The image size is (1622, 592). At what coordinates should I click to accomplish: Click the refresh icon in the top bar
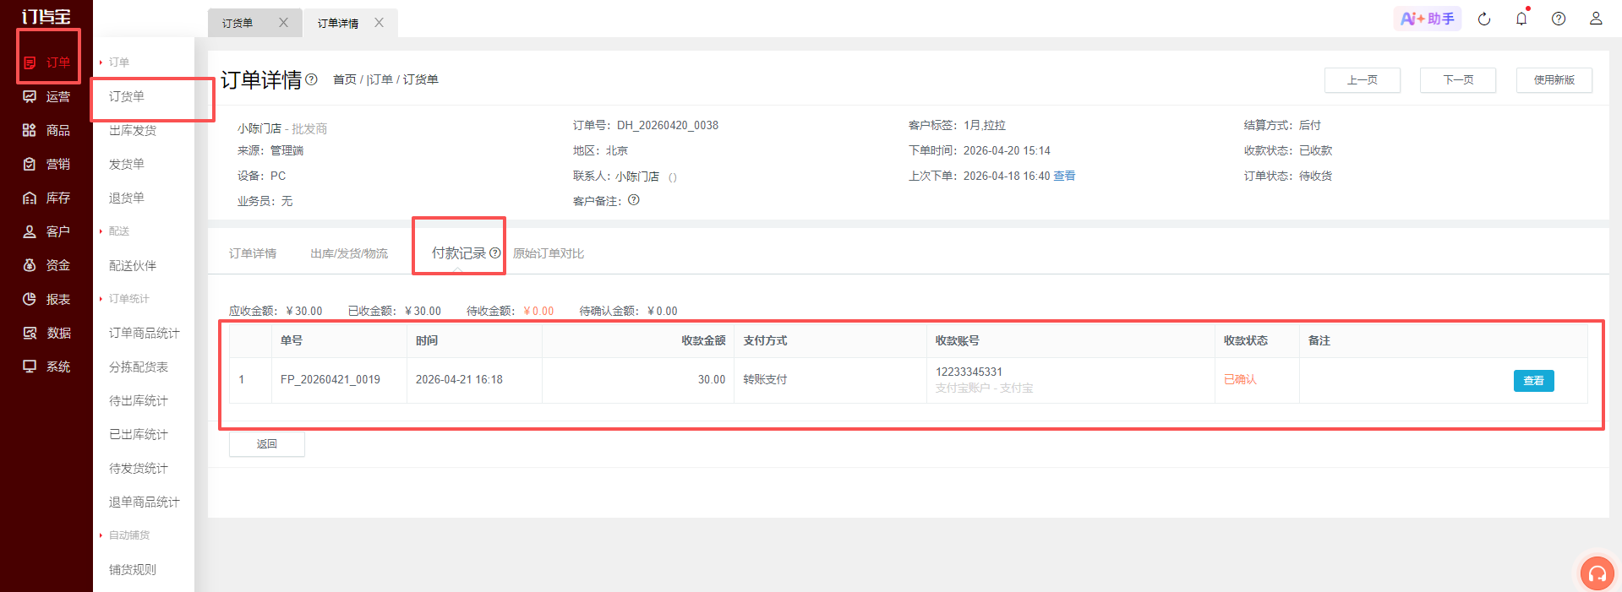1484,19
